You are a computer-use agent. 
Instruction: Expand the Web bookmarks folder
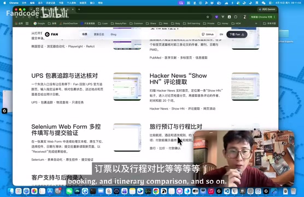[163, 24]
